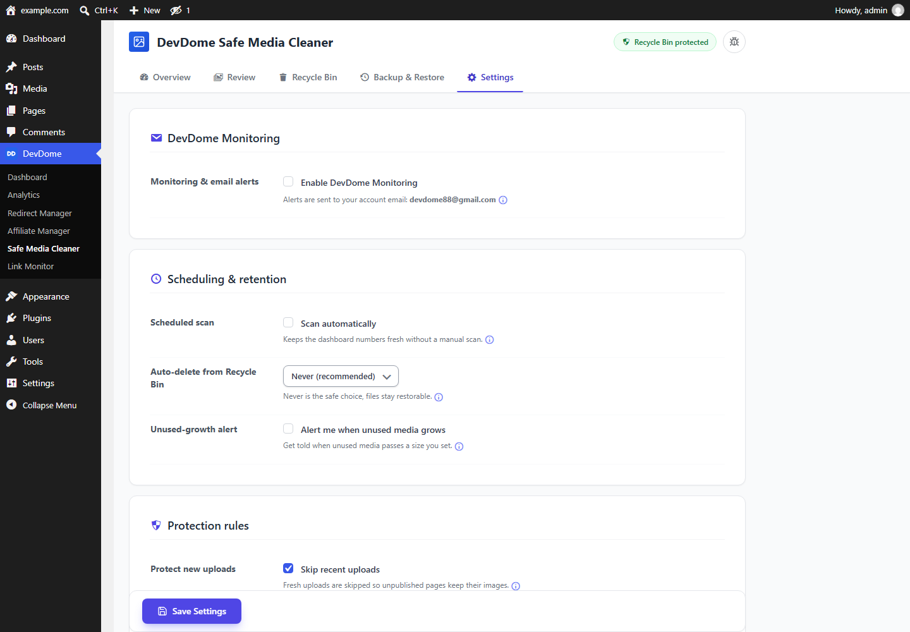Viewport: 910px width, 632px height.
Task: Open Affiliate Manager submenu link
Action: click(39, 231)
